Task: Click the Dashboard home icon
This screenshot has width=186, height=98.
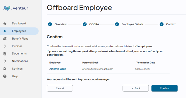Action: [x=5, y=24]
